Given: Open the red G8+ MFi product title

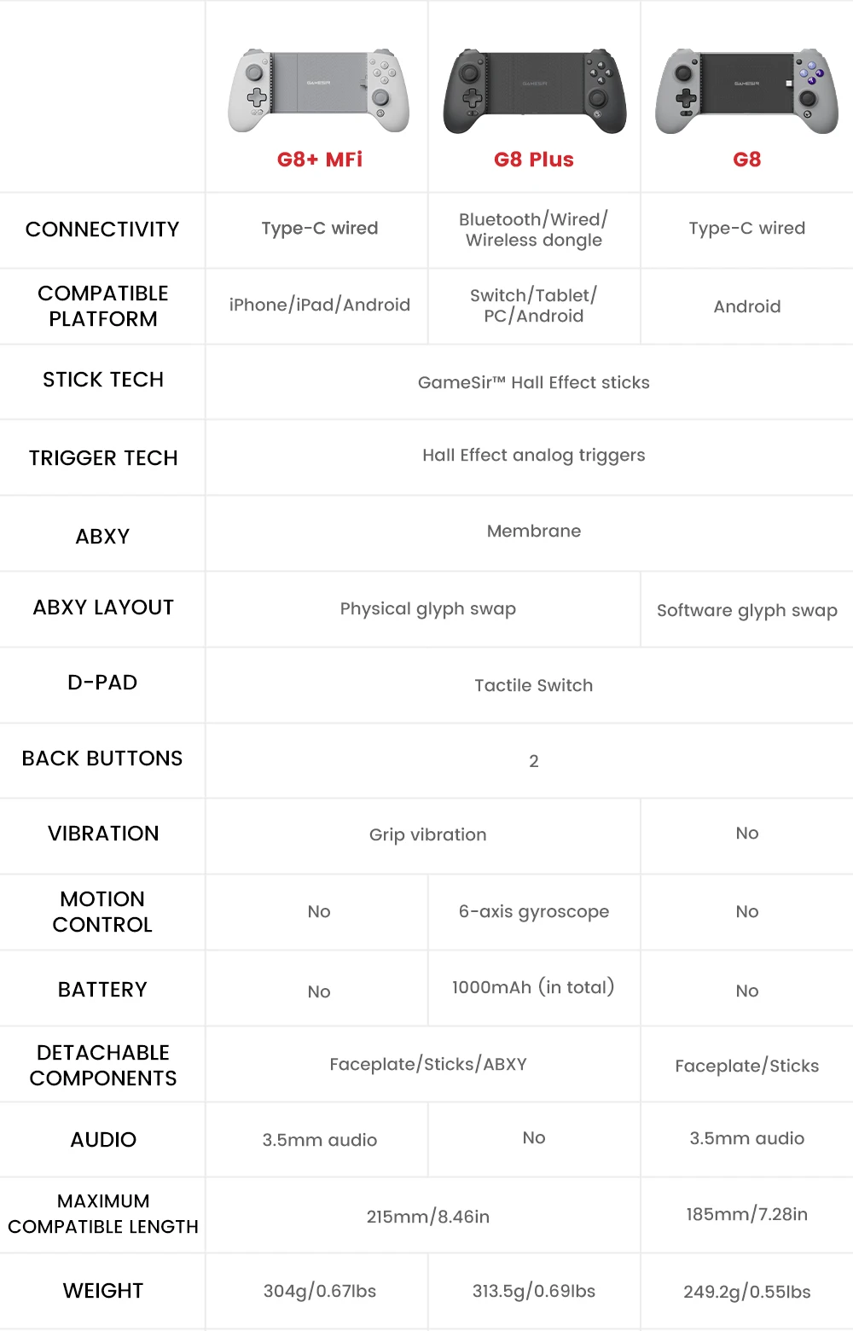Looking at the screenshot, I should pos(320,160).
